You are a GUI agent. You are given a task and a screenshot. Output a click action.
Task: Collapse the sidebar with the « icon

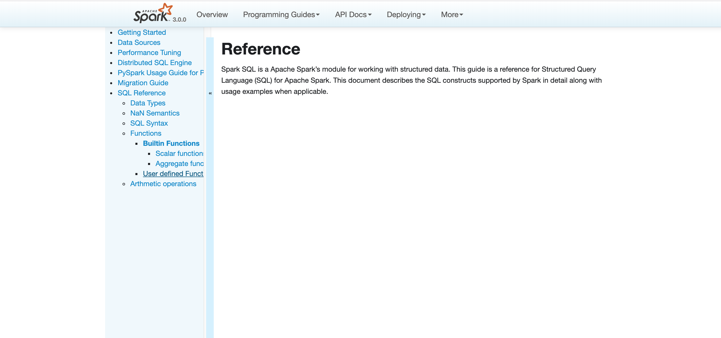(x=210, y=93)
